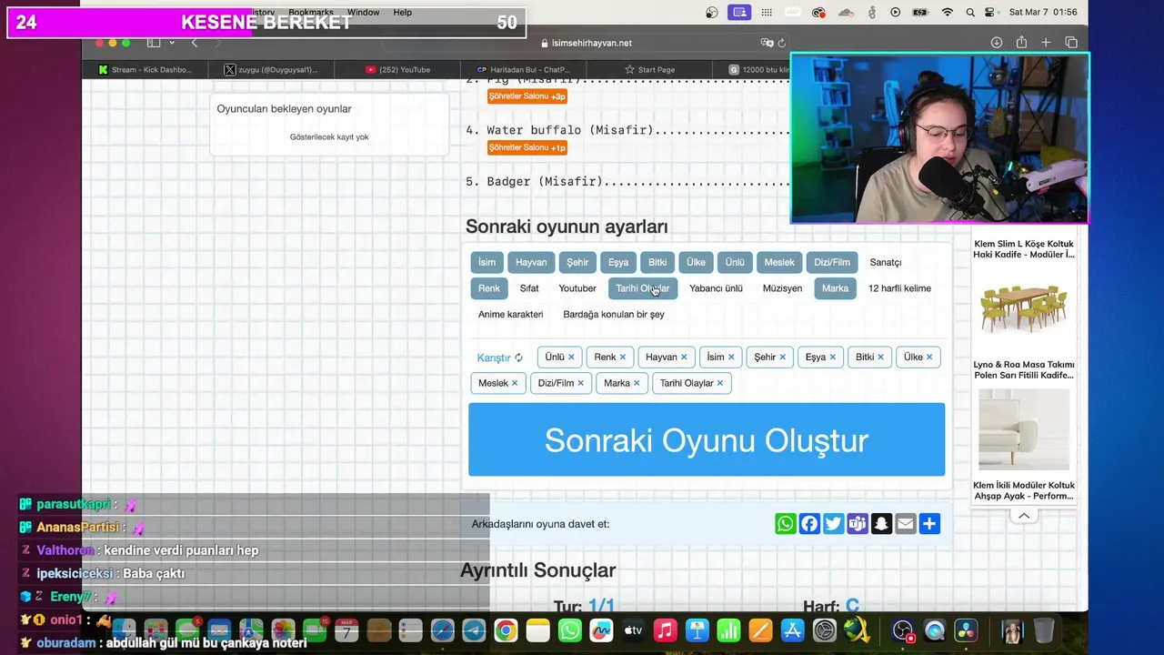Open the white sofa ad thumbnail
The width and height of the screenshot is (1164, 655).
pyautogui.click(x=1024, y=429)
